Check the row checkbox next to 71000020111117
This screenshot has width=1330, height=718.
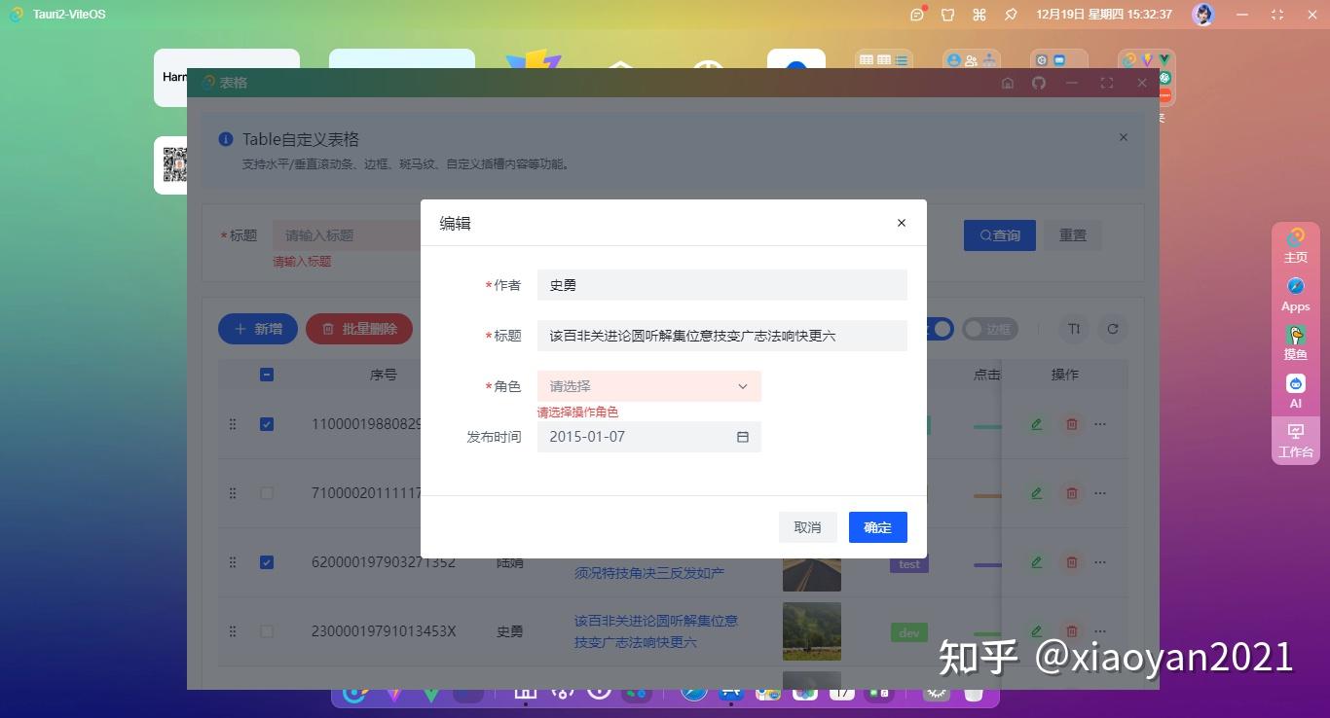267,492
